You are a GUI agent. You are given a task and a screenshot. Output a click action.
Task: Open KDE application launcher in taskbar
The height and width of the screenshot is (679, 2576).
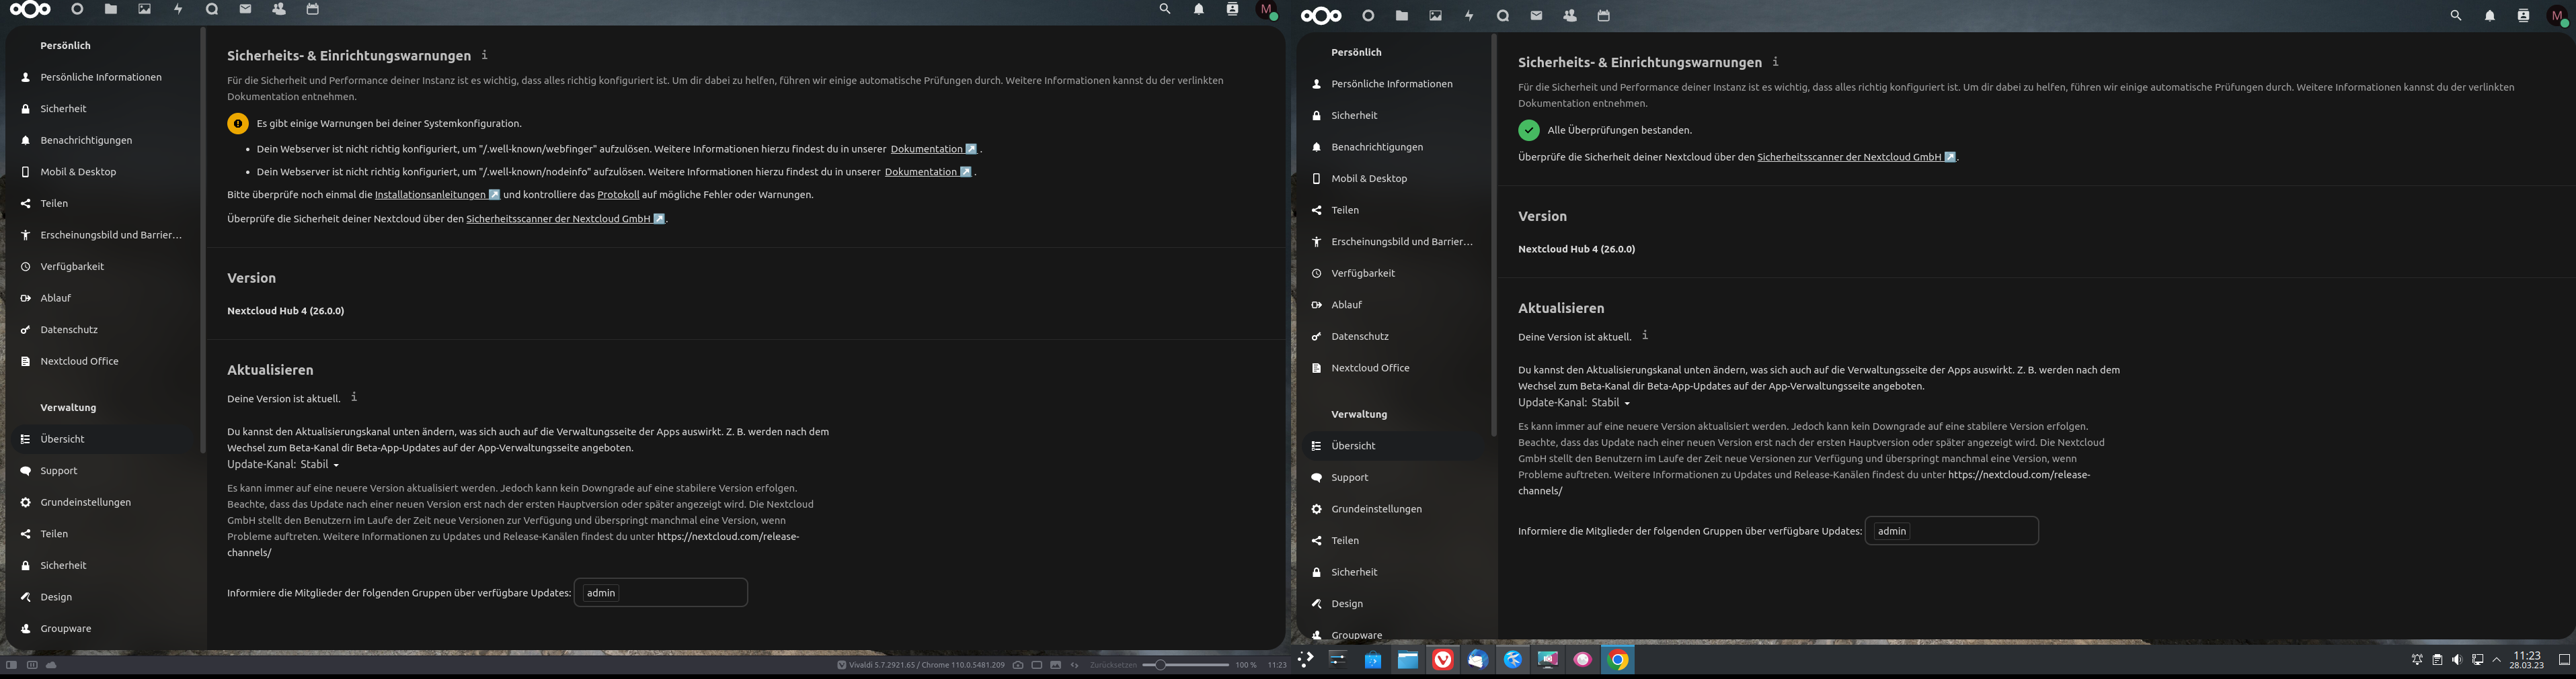coord(1306,659)
